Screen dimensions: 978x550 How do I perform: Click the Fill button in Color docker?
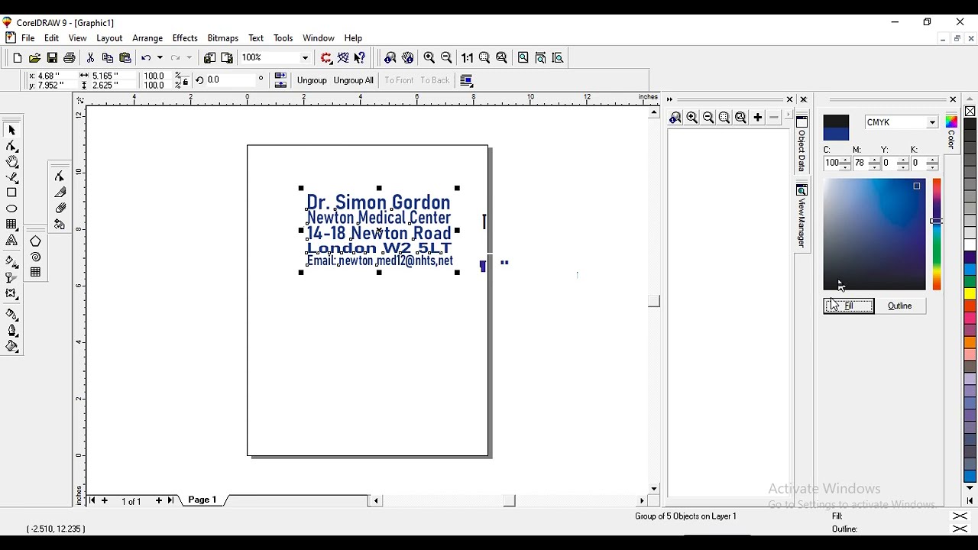pos(849,306)
